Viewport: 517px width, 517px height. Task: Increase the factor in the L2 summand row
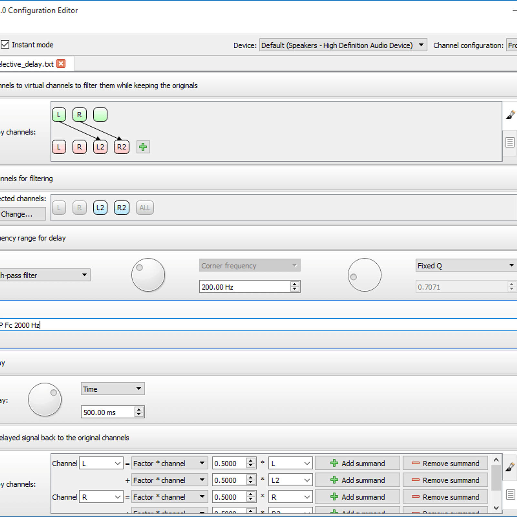(x=251, y=477)
